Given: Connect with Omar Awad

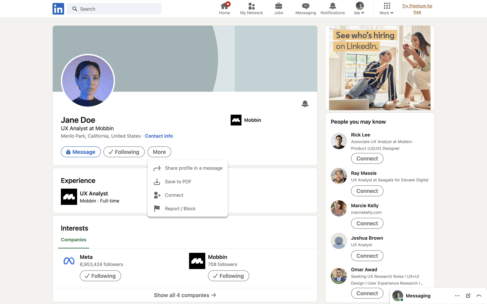Looking at the screenshot, I should (x=367, y=293).
